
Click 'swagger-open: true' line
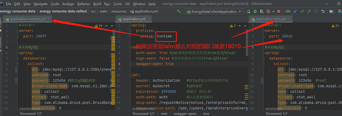tap(155, 64)
